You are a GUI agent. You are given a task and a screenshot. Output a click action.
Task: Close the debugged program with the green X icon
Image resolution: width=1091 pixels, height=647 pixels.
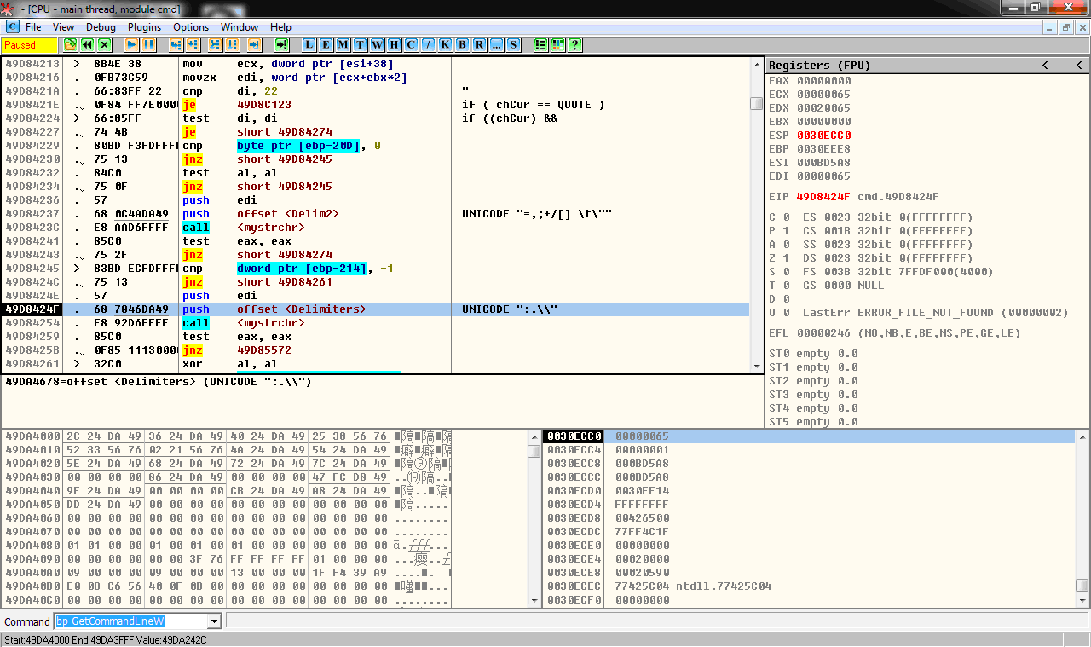[105, 44]
